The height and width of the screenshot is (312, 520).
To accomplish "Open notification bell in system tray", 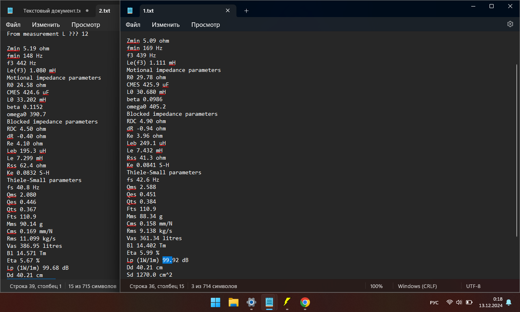I will pyautogui.click(x=508, y=302).
